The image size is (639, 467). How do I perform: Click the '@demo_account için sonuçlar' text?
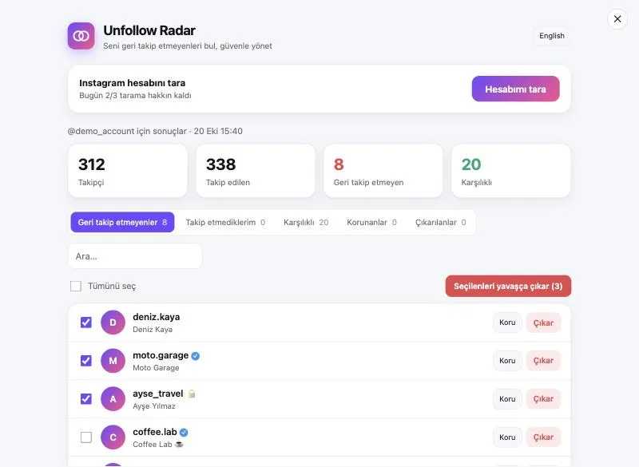point(127,131)
